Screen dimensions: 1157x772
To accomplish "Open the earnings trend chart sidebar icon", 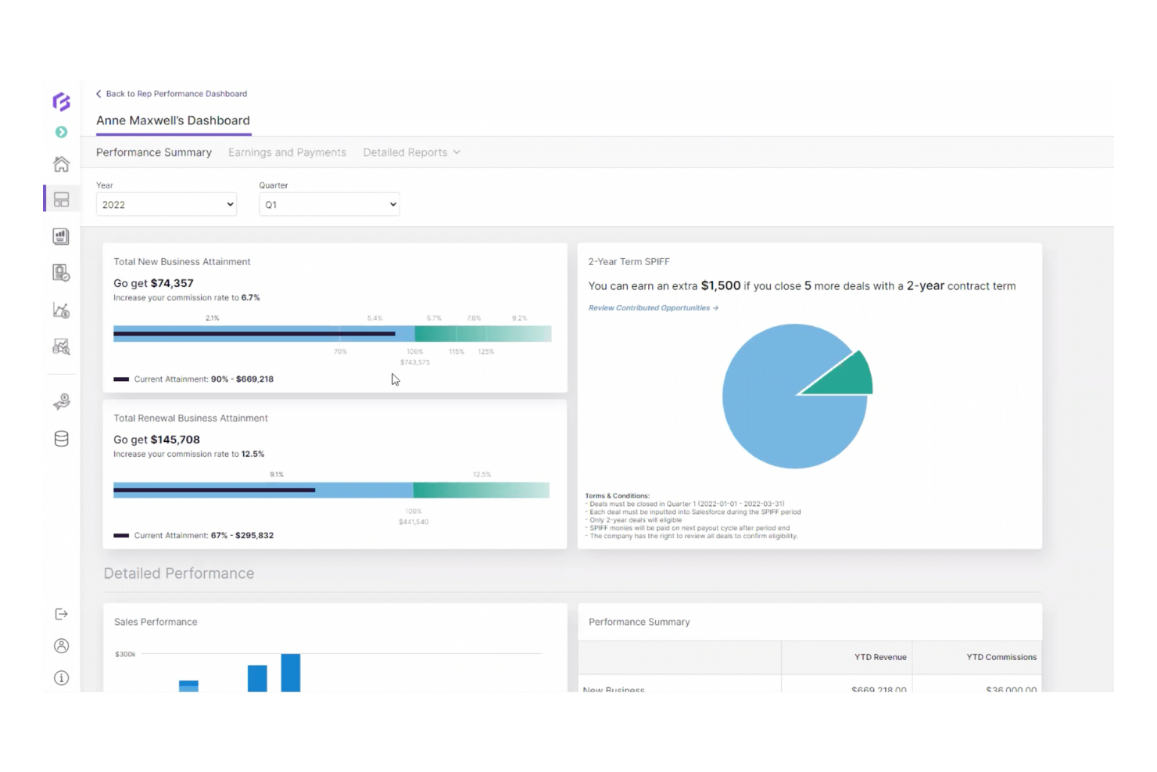I will [x=61, y=310].
